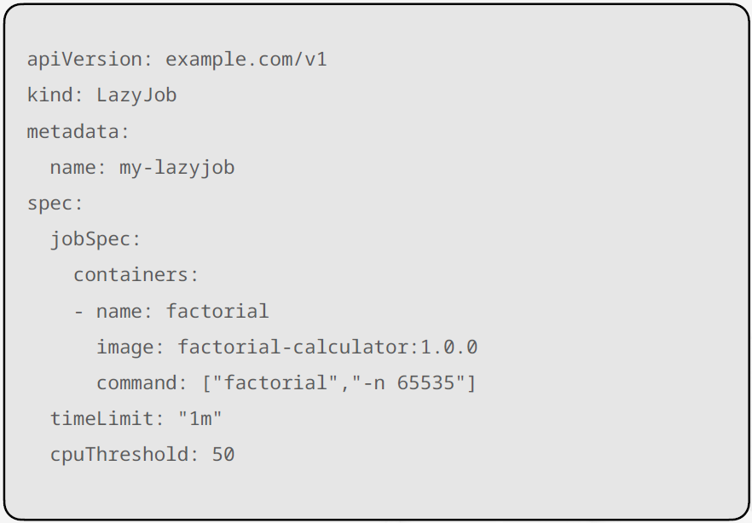Click the "factorial" string in the command array
The width and height of the screenshot is (752, 523).
coord(275,383)
